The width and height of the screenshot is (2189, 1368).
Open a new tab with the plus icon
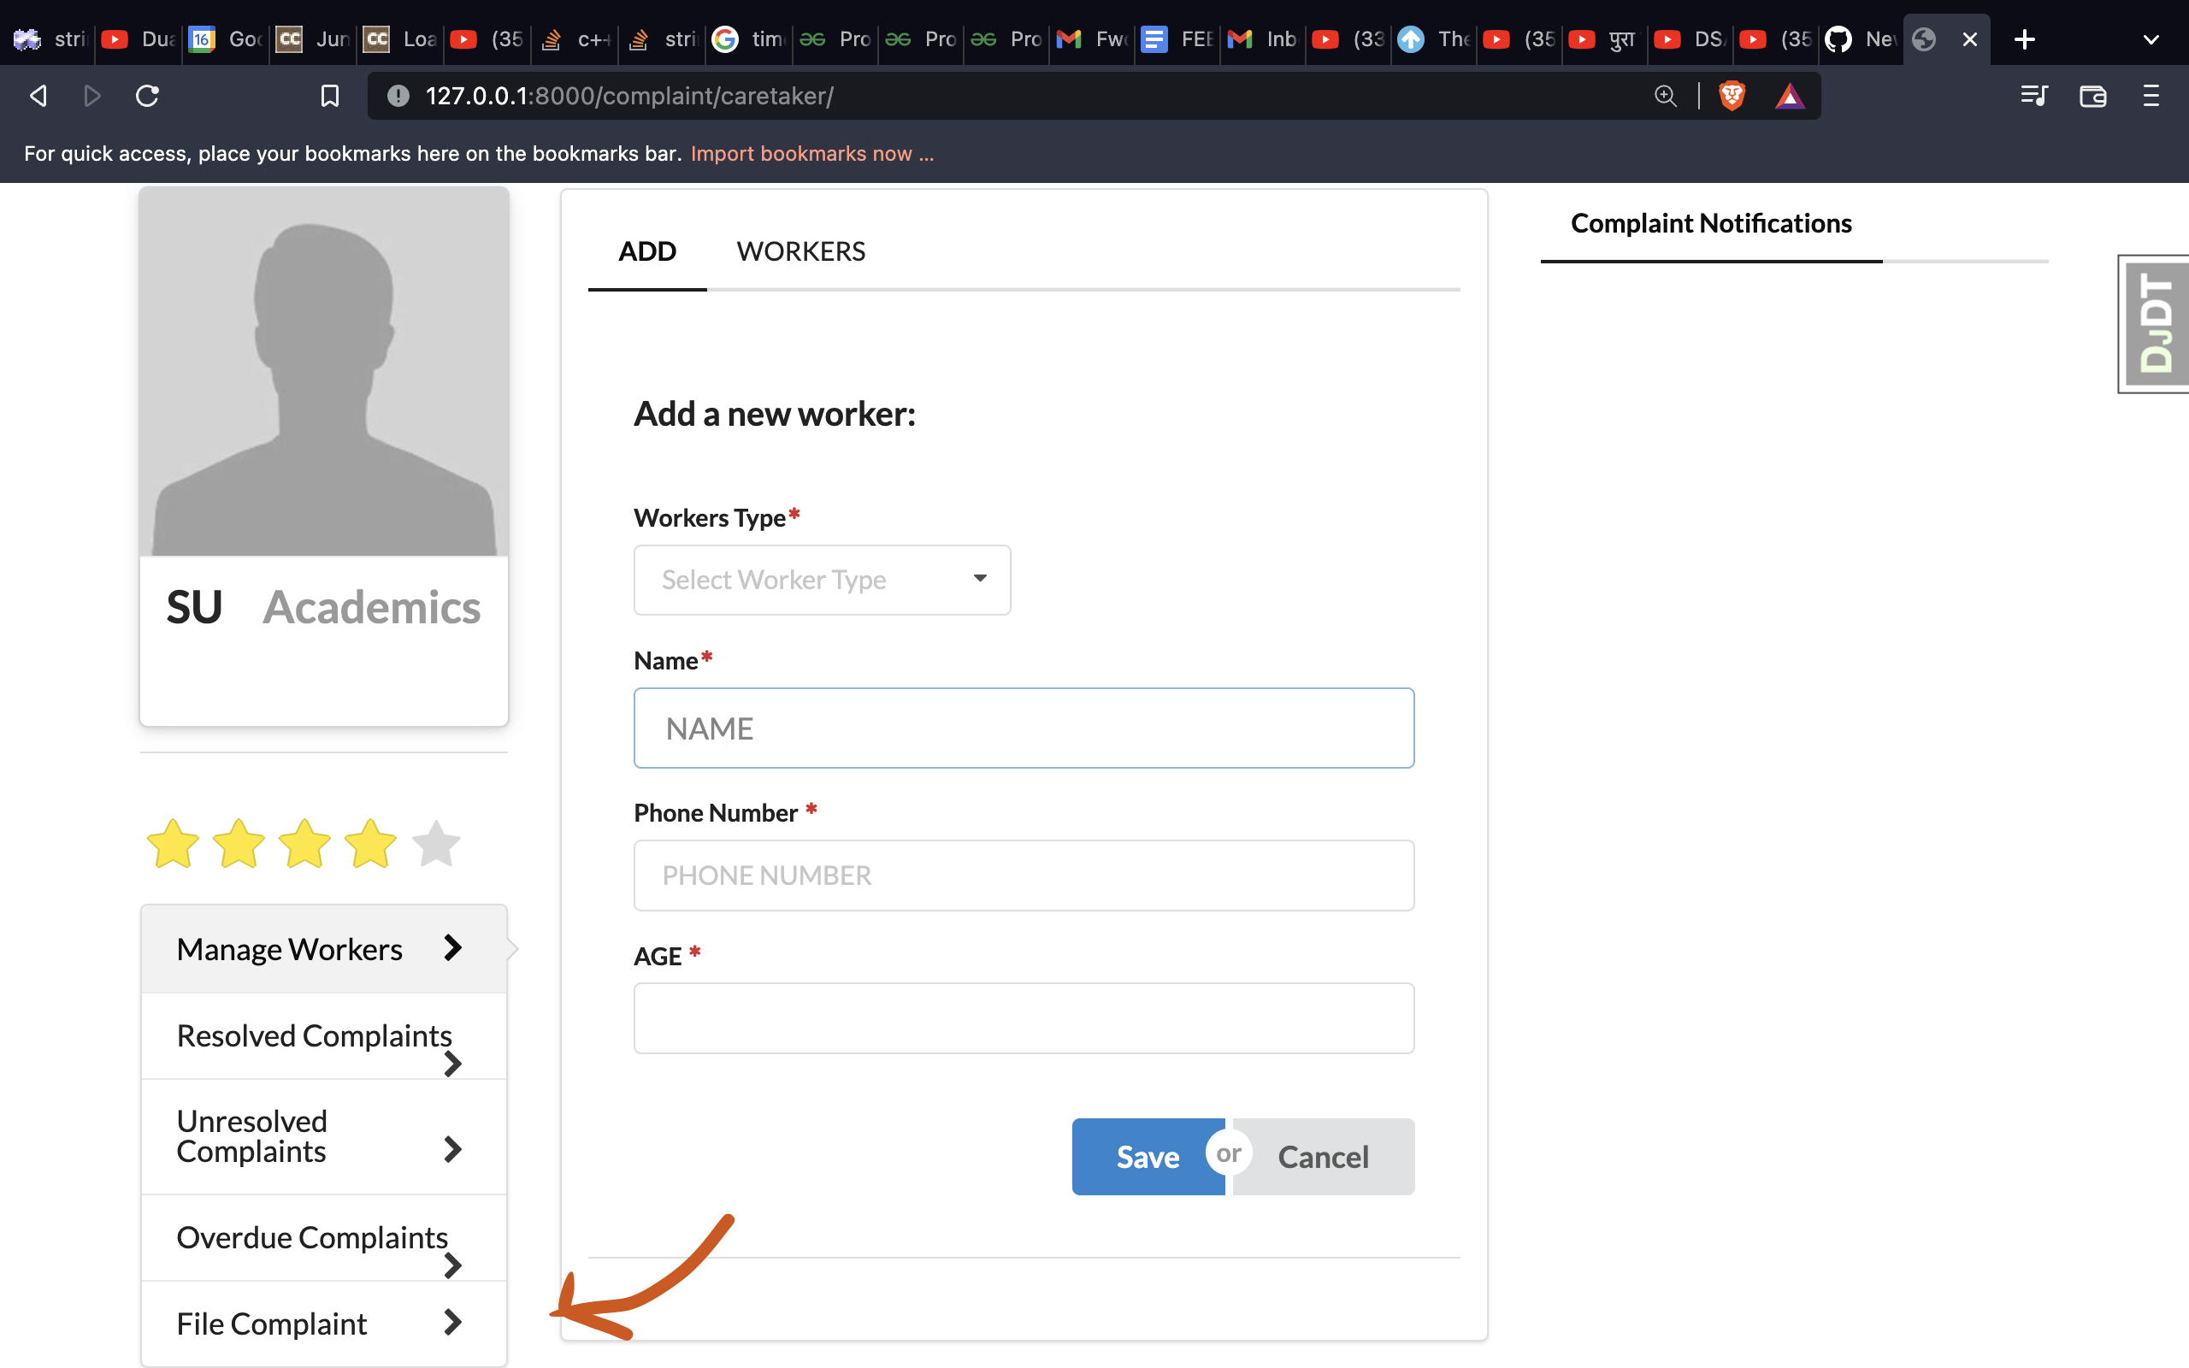tap(2023, 39)
